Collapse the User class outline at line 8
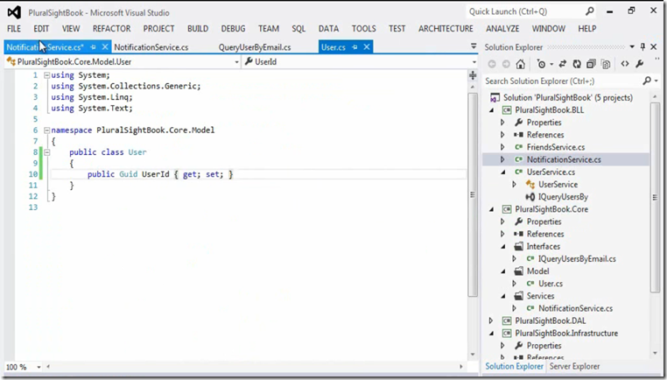Viewport: 667px width, 380px height. coord(46,152)
